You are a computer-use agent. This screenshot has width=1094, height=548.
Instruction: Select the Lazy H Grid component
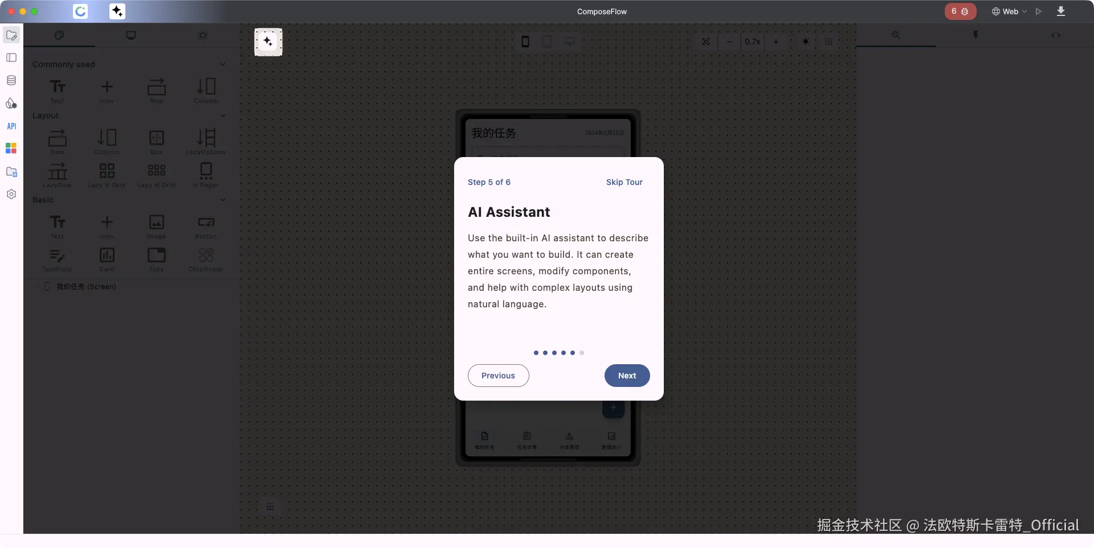pos(156,175)
